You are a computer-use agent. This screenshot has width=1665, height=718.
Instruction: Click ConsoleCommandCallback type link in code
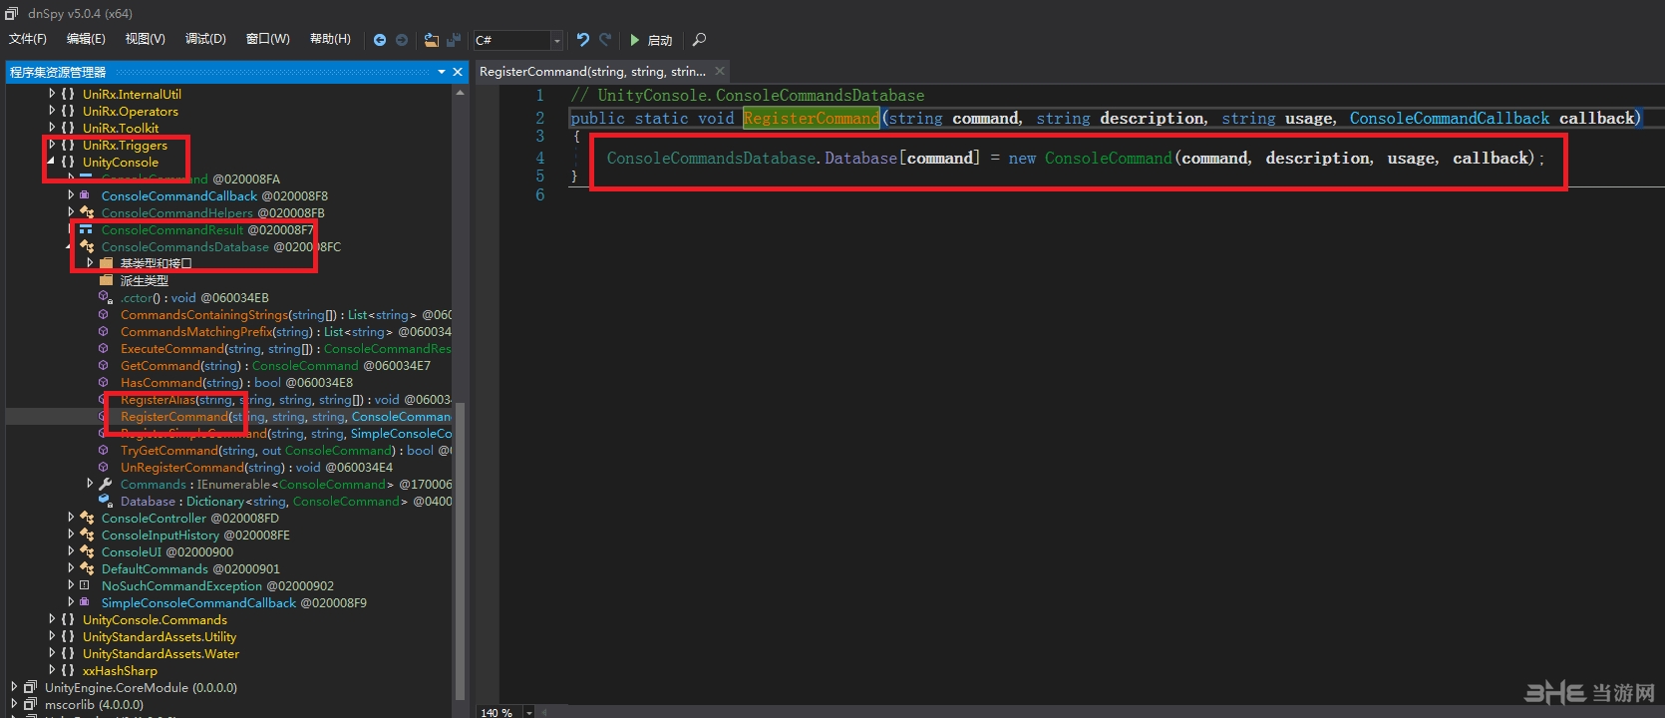point(1450,118)
